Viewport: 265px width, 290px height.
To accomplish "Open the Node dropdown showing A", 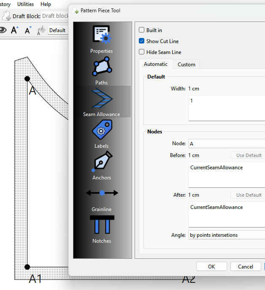I will pos(226,144).
